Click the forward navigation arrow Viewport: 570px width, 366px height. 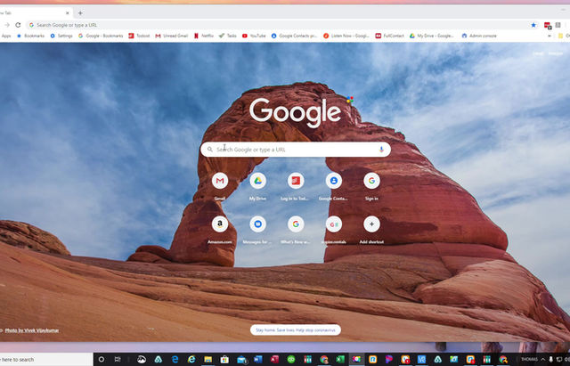pyautogui.click(x=6, y=25)
